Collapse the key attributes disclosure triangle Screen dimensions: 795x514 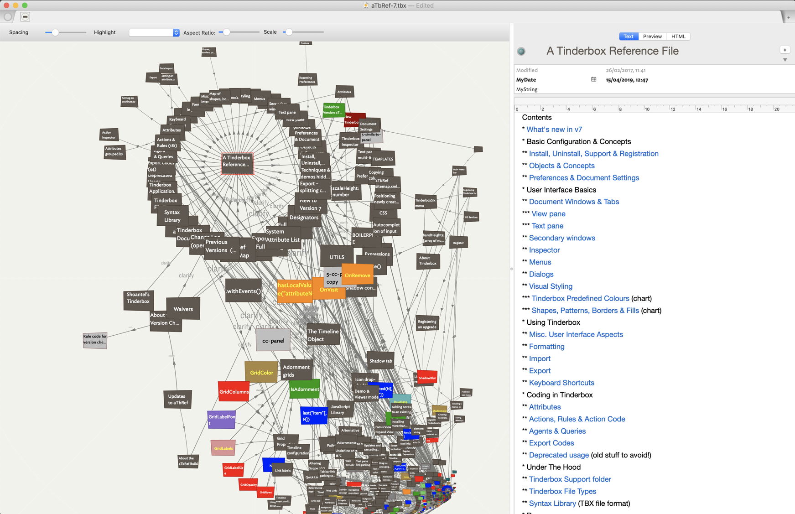[x=785, y=60]
